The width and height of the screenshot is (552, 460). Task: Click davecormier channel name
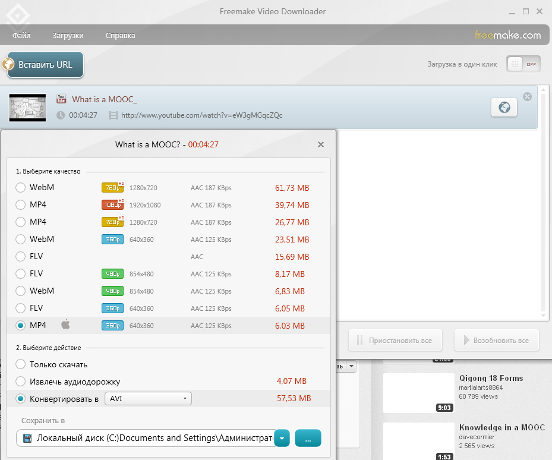pos(477,437)
